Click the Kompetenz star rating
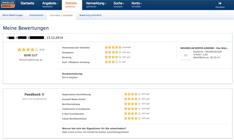This screenshot has width=234, height=140. [113, 52]
